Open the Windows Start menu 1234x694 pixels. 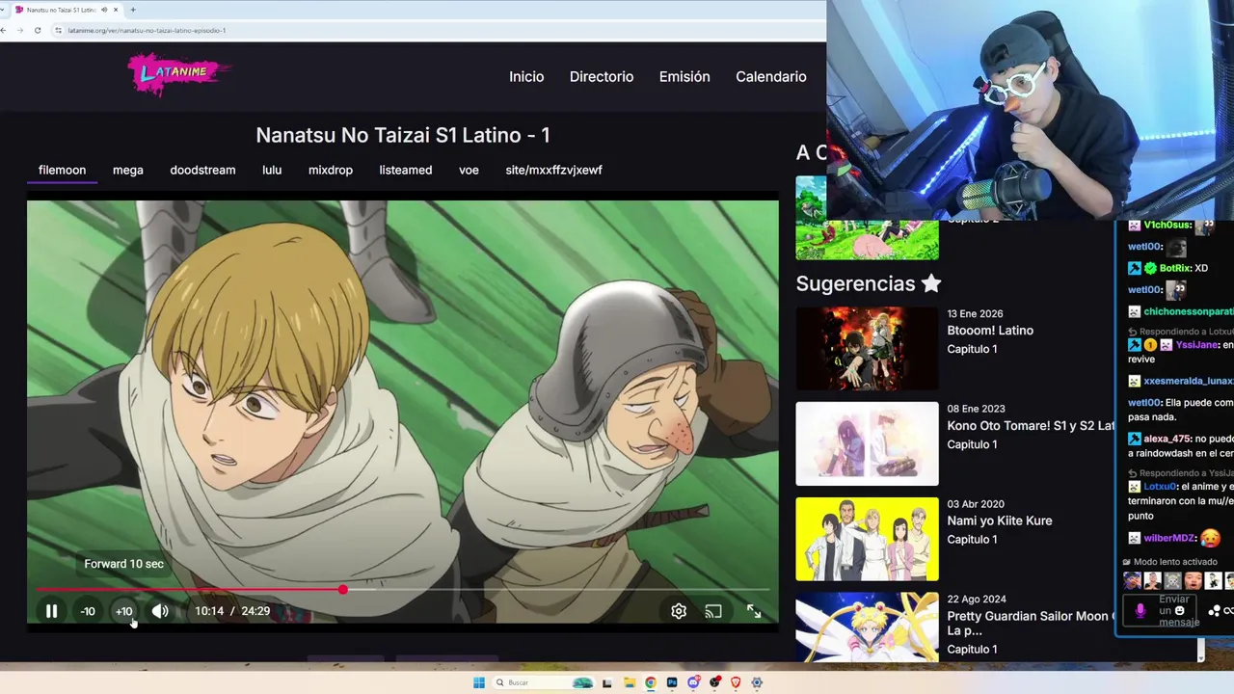point(479,682)
